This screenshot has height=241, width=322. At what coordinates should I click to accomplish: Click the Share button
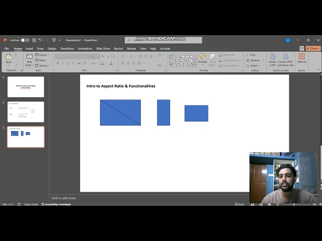click(x=313, y=48)
